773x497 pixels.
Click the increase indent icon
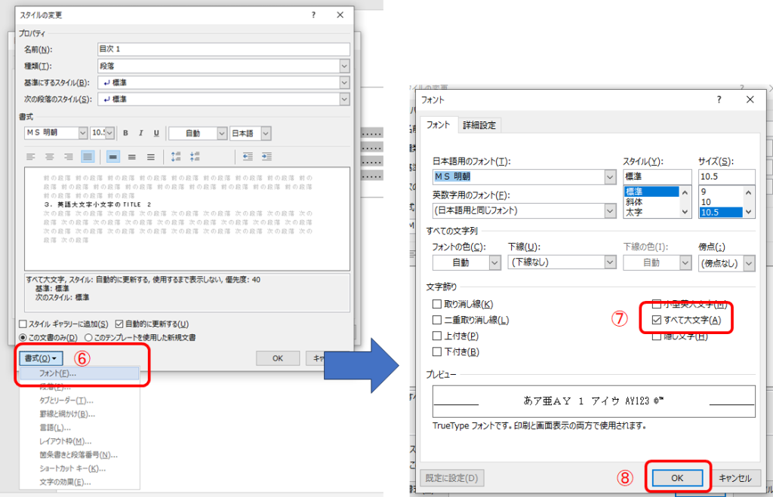pos(266,157)
